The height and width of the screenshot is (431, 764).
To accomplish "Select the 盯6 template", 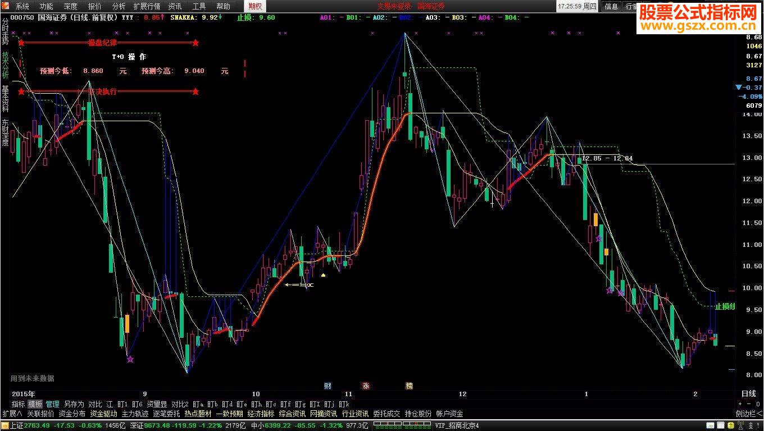I will pos(137,404).
